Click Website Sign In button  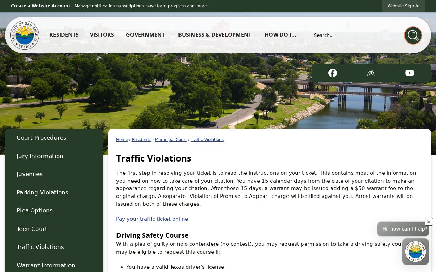pyautogui.click(x=403, y=6)
